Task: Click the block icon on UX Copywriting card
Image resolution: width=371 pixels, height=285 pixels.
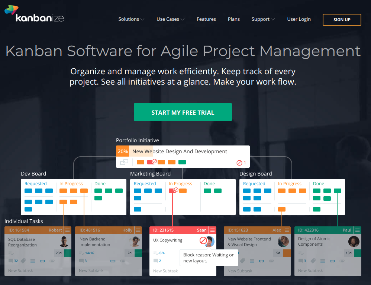Action: click(x=203, y=240)
